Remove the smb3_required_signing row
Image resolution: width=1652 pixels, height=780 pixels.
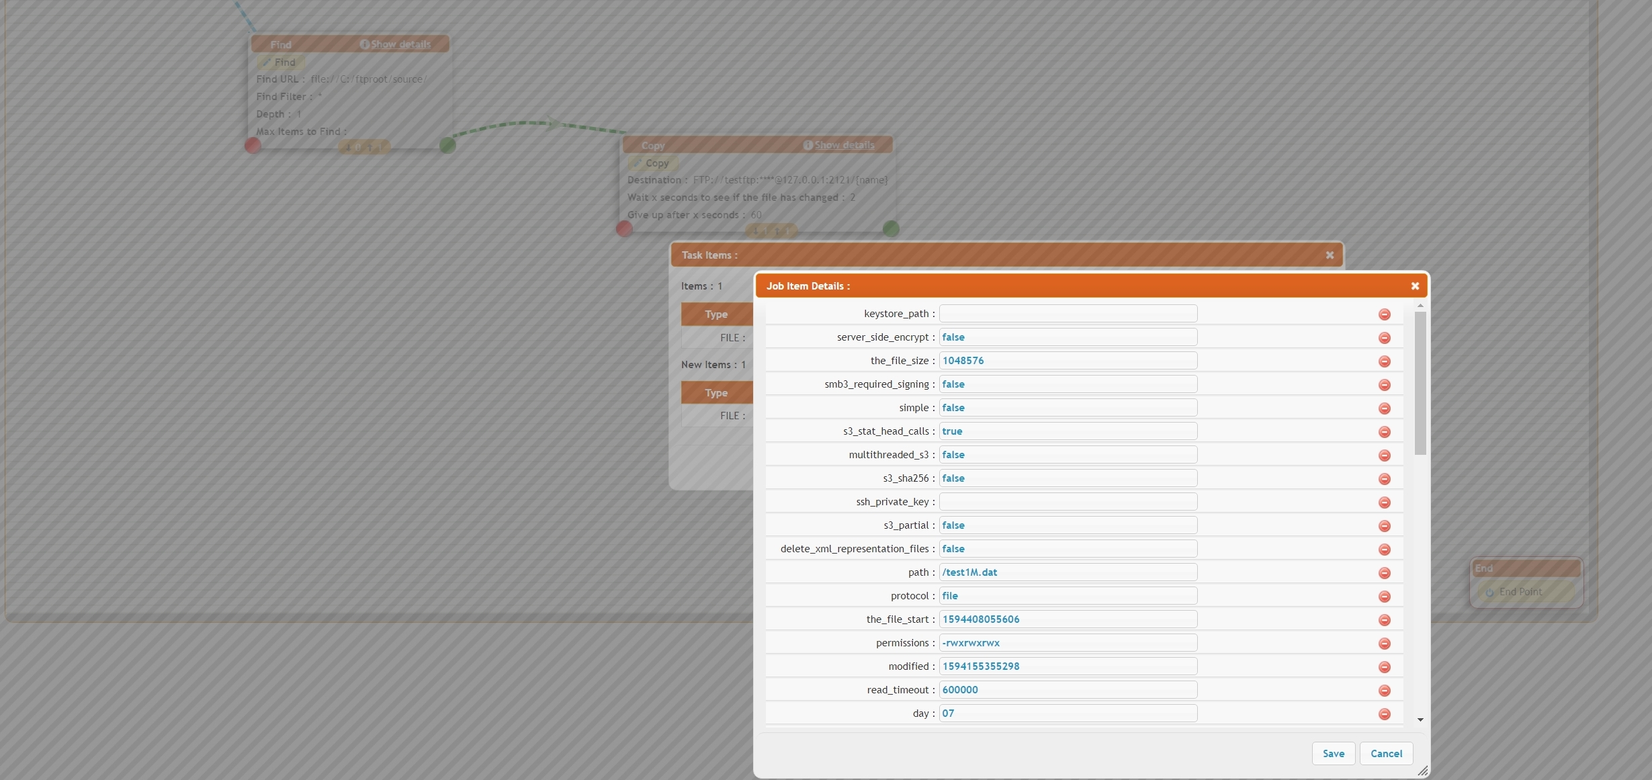coord(1384,385)
